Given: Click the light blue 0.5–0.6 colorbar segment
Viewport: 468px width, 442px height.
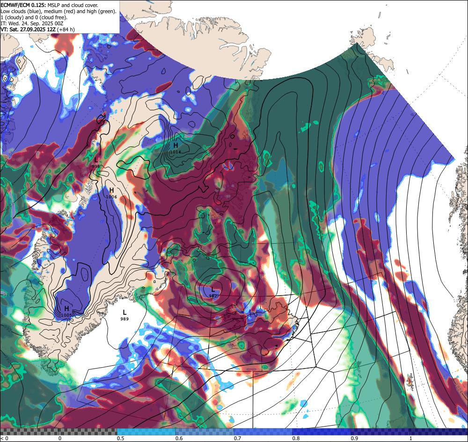Looking at the screenshot, I should [146, 432].
